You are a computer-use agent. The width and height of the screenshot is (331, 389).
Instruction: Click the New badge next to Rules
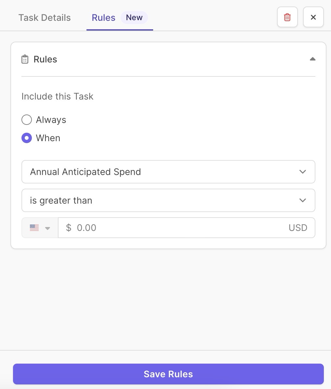click(x=134, y=18)
